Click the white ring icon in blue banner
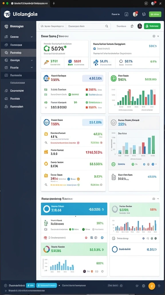 click(47, 209)
